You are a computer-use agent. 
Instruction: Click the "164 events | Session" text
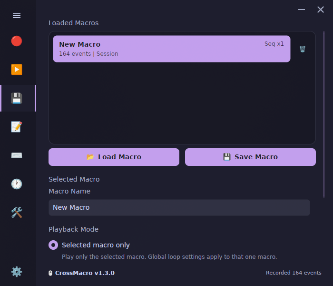coord(88,54)
